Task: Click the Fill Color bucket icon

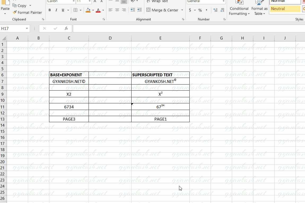Action: (x=88, y=10)
